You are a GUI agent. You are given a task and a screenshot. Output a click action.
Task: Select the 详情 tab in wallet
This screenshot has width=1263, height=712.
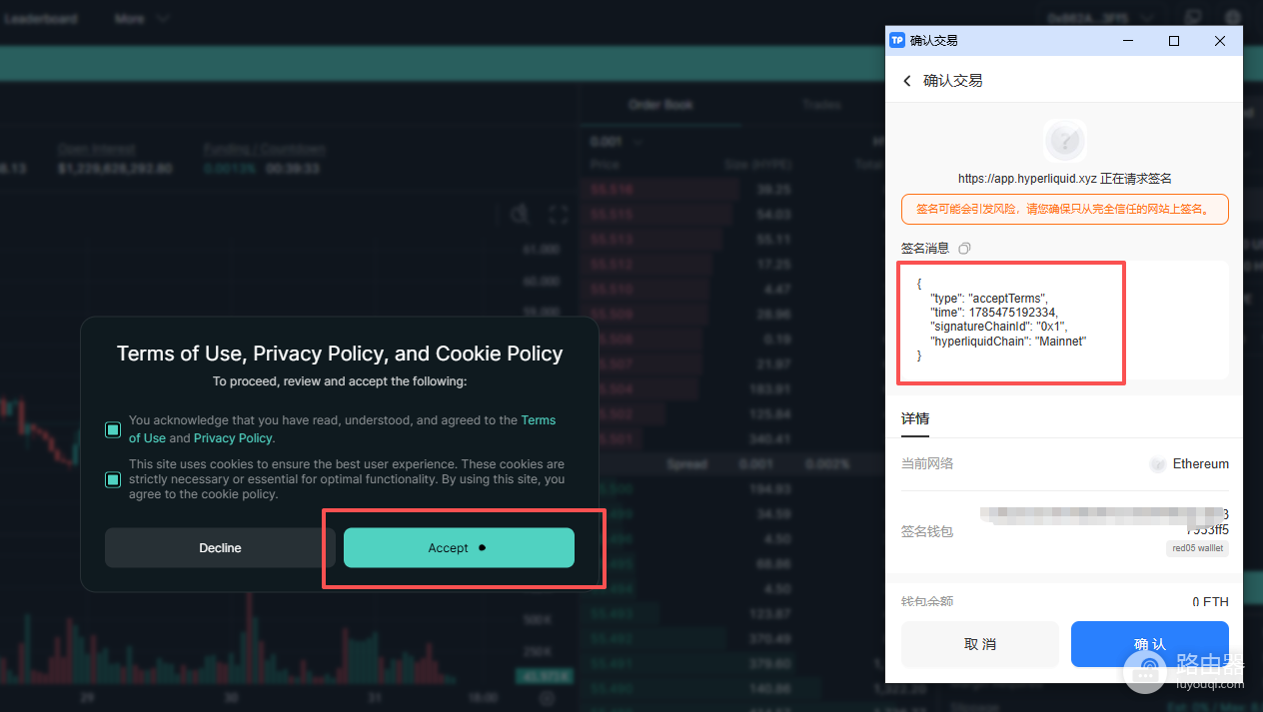click(915, 419)
